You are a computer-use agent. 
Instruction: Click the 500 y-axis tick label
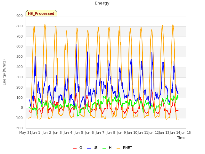click(x=20, y=57)
